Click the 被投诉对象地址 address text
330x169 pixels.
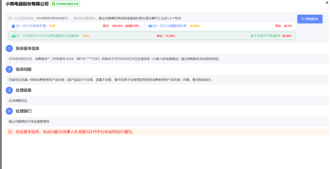point(140,18)
